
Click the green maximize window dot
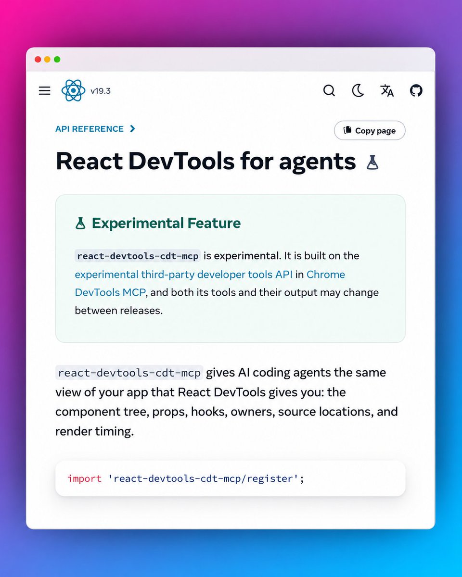coord(57,60)
